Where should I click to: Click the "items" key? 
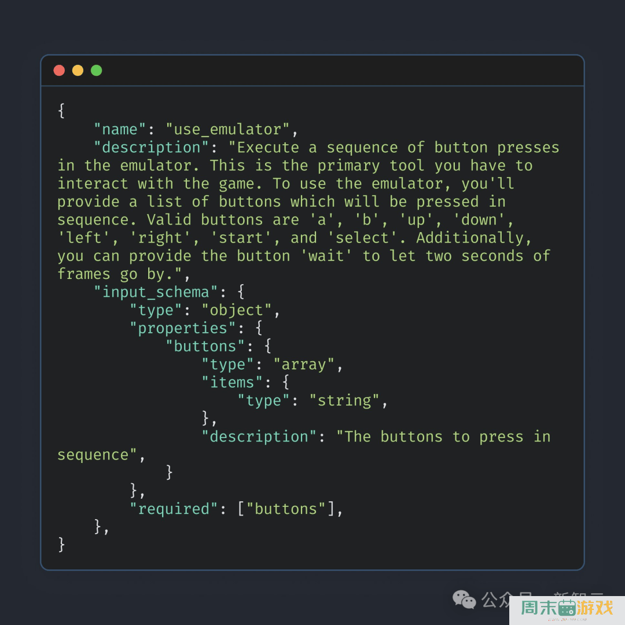pyautogui.click(x=232, y=383)
